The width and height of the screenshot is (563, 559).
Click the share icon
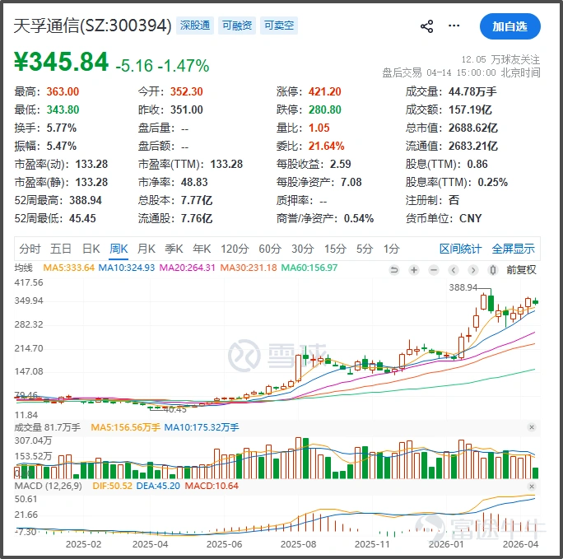pos(426,26)
